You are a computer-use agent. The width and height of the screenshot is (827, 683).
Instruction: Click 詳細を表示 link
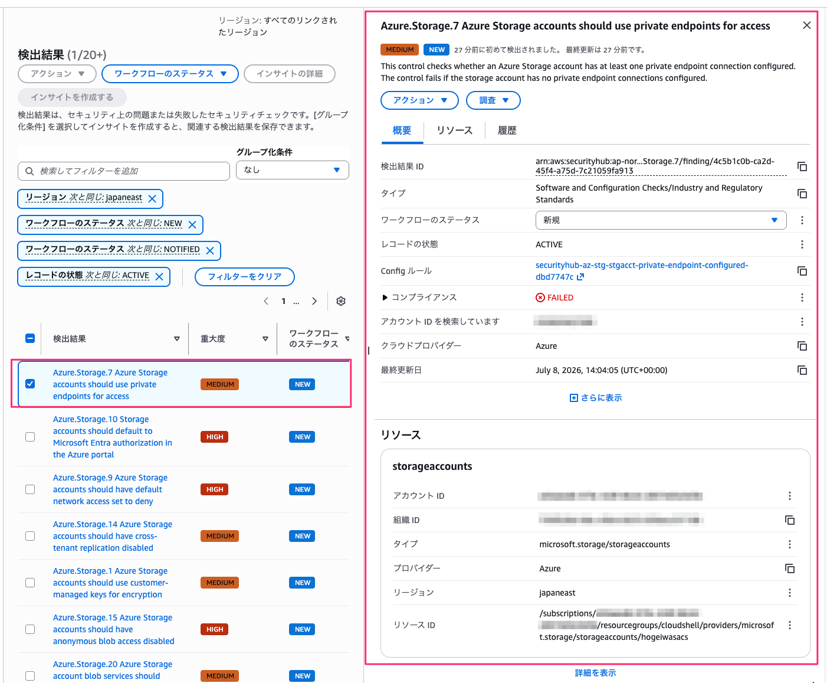596,673
